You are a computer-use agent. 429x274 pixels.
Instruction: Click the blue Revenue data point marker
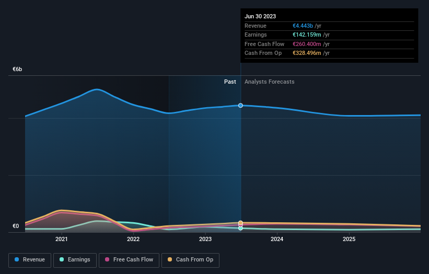[x=240, y=106]
